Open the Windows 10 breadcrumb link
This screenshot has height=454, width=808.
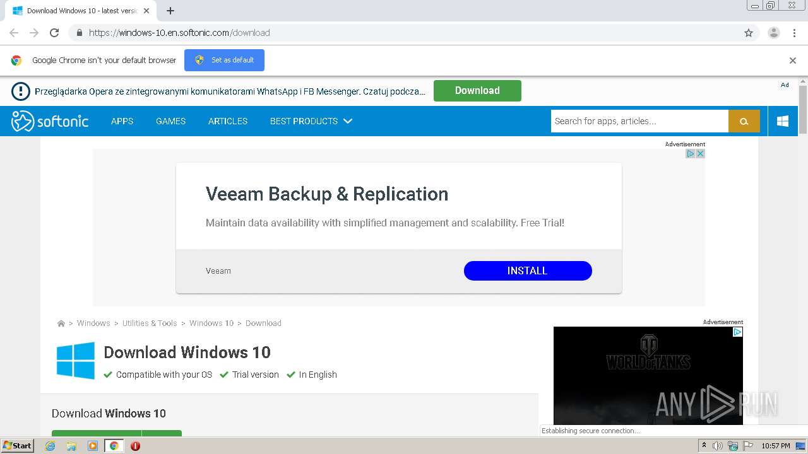coord(211,323)
